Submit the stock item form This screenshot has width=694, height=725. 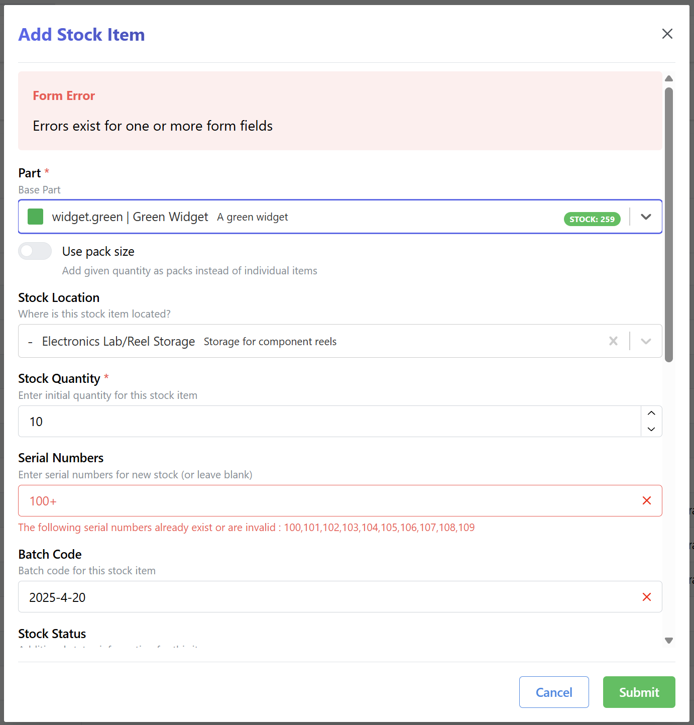coord(639,692)
